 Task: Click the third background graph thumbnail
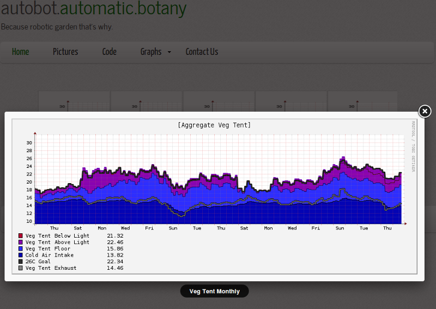click(219, 101)
